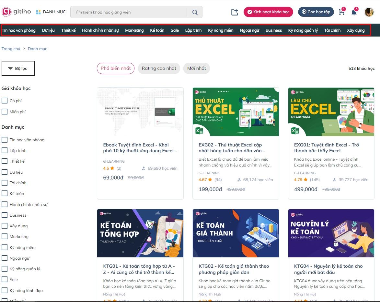Select Thiết kế in navigation bar

[x=68, y=30]
